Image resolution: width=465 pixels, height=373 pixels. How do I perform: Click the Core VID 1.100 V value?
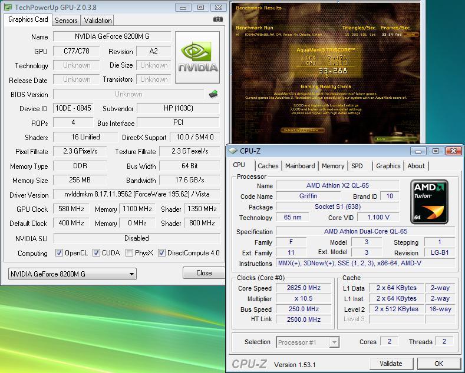(378, 217)
